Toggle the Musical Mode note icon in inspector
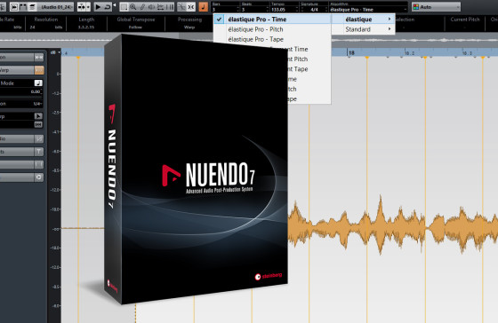 coord(38,83)
